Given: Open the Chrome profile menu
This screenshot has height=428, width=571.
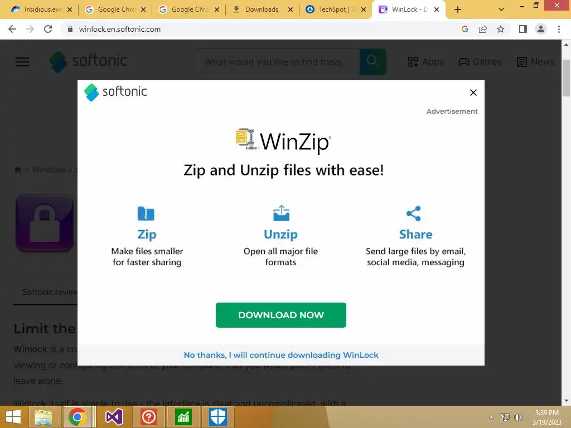Looking at the screenshot, I should point(541,29).
